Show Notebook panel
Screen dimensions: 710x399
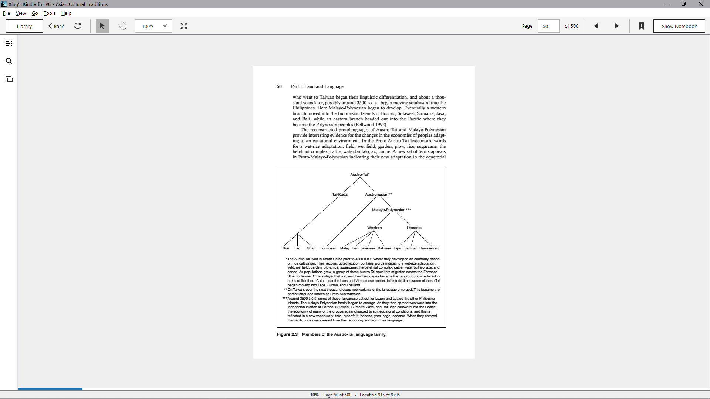(x=679, y=26)
